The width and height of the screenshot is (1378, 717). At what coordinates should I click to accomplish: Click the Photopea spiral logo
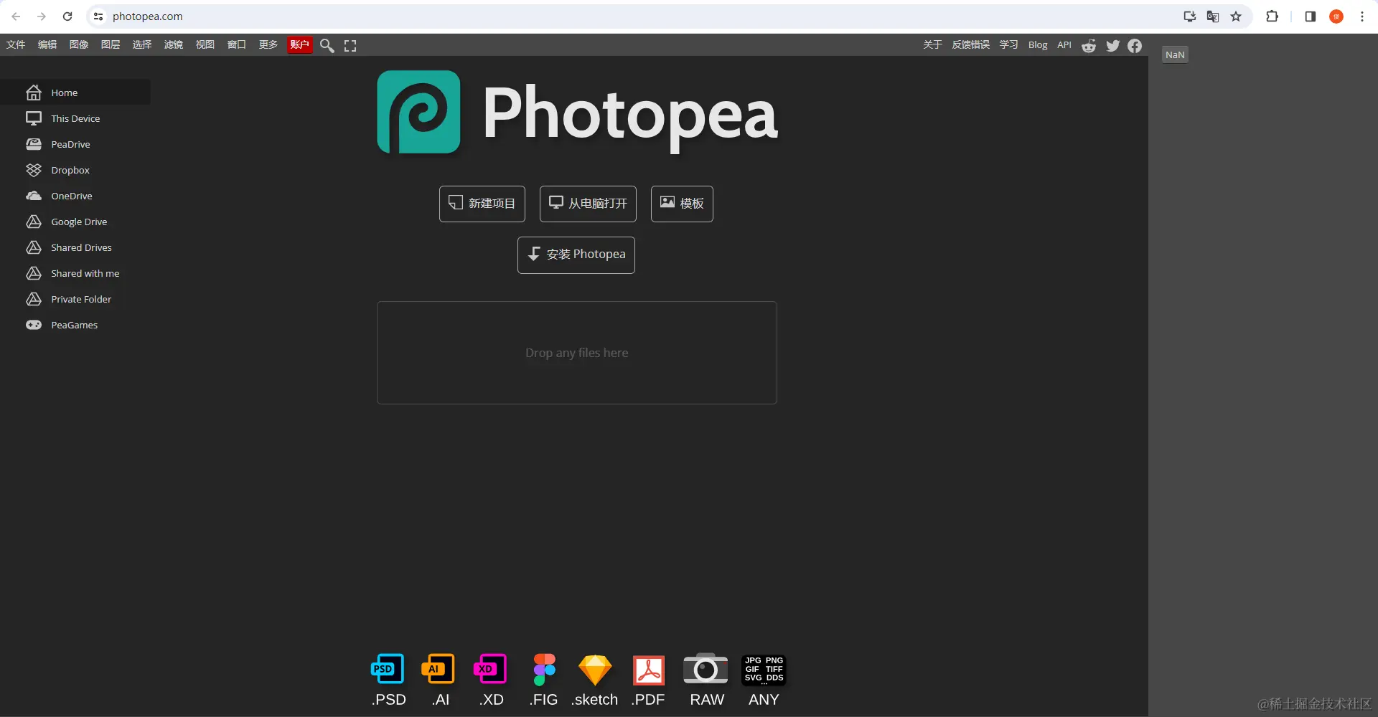point(419,112)
